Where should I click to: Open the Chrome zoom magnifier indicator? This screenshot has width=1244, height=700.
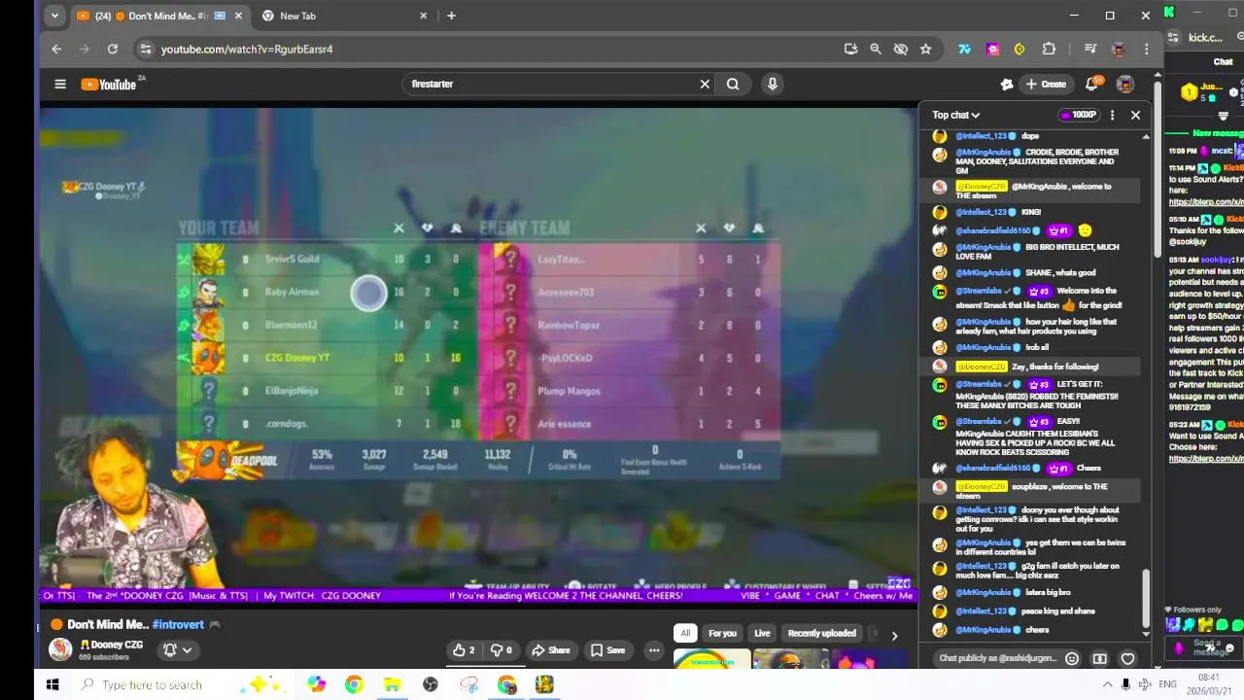(876, 49)
